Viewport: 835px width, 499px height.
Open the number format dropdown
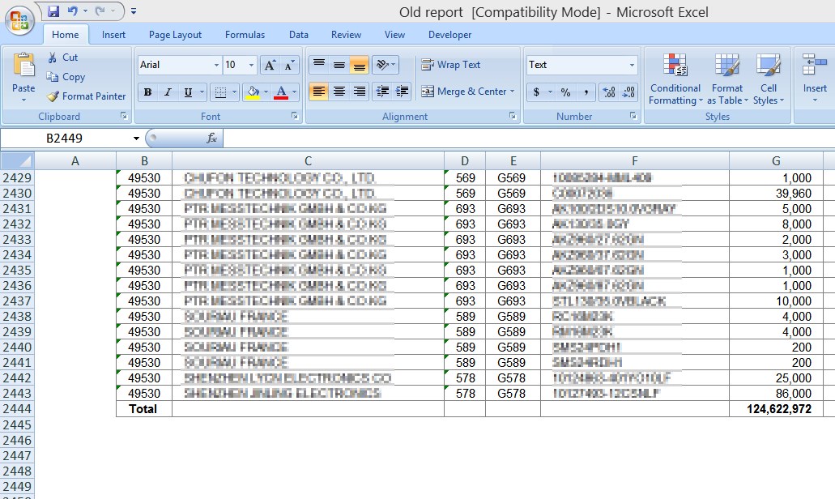tap(632, 65)
